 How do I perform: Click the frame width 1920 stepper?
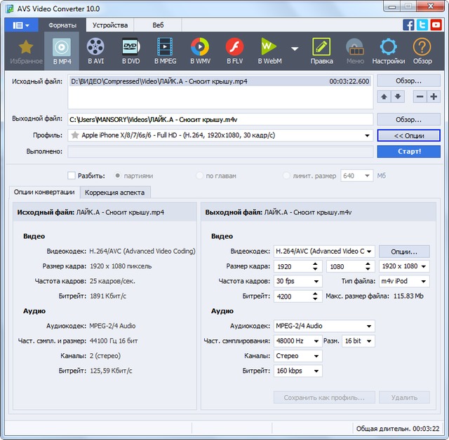pos(315,266)
